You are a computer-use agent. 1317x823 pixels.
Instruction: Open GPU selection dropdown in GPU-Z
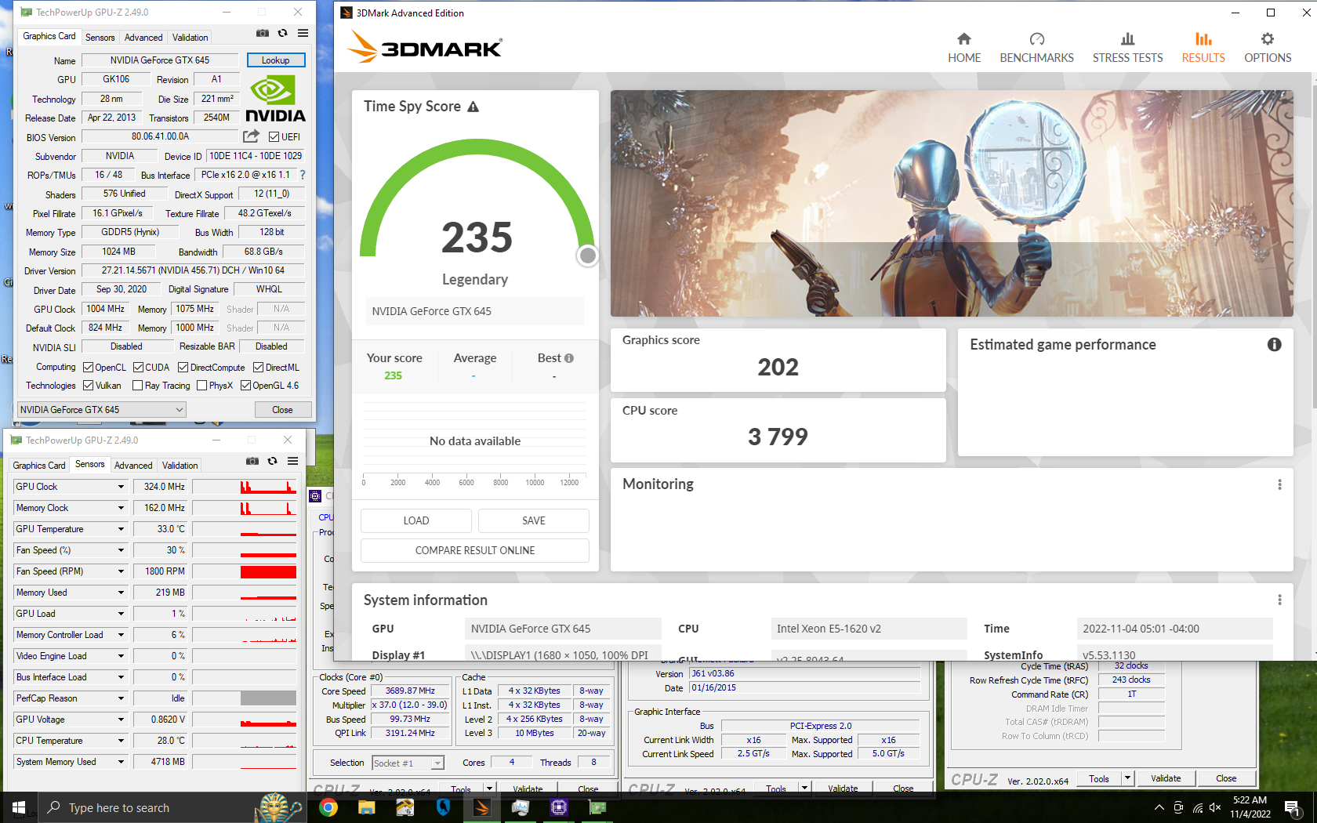click(102, 409)
